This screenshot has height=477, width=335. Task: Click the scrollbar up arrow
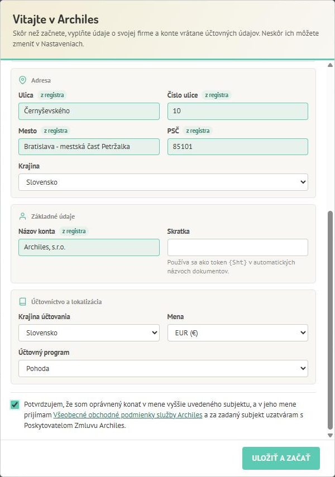point(330,65)
